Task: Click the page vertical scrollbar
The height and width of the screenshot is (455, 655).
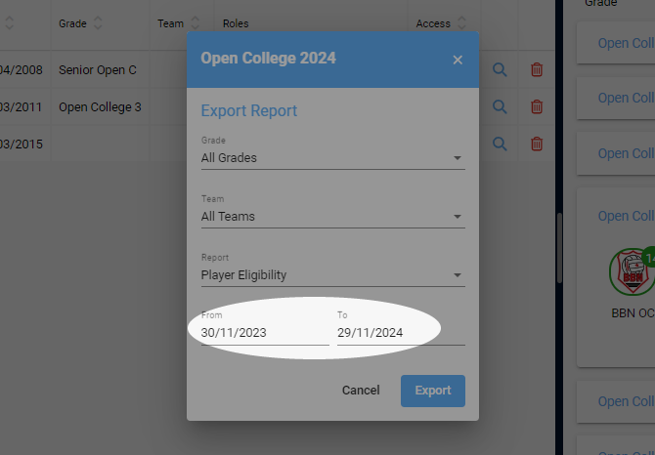Action: [559, 248]
